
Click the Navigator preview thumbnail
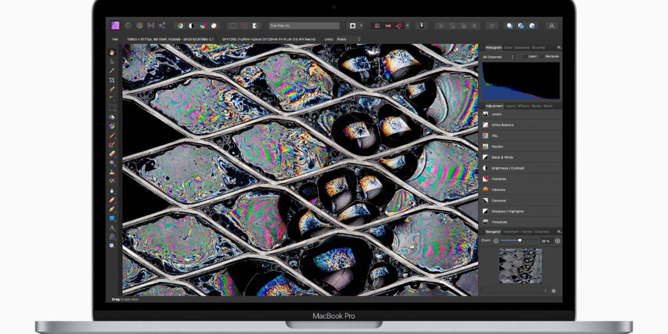tap(520, 266)
